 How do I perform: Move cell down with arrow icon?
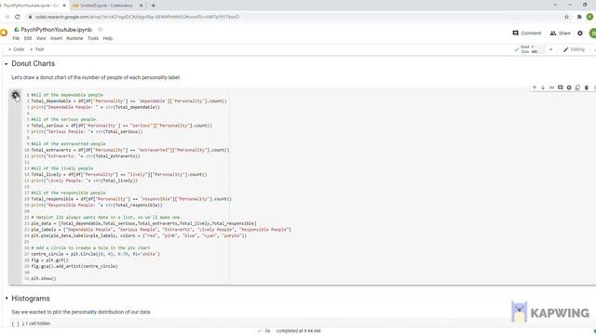543,87
